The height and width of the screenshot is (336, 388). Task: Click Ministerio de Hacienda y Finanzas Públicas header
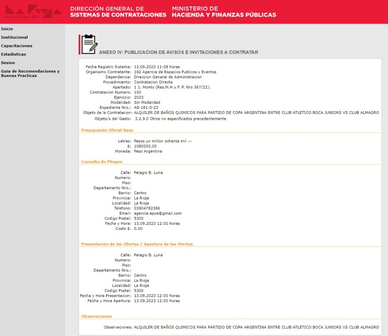(224, 12)
